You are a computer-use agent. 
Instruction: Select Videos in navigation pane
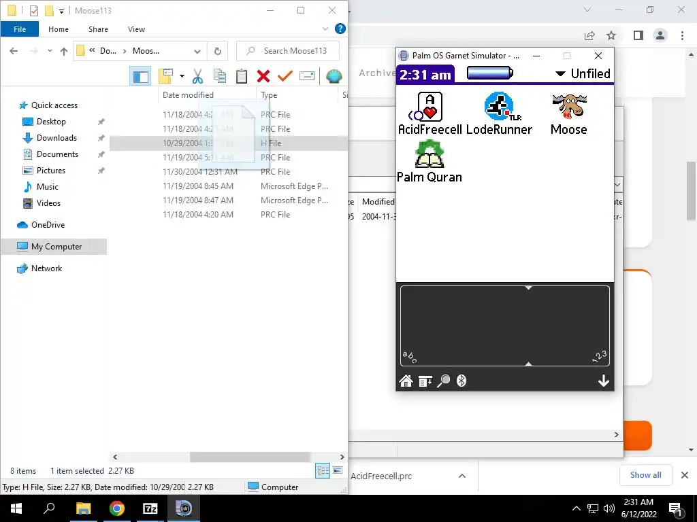pyautogui.click(x=48, y=203)
